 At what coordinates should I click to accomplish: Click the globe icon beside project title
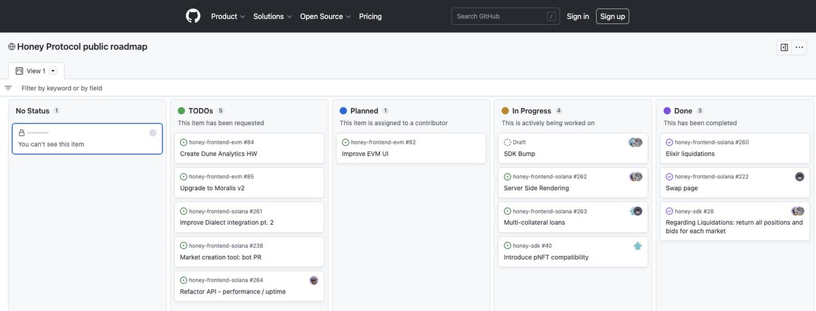[x=12, y=47]
